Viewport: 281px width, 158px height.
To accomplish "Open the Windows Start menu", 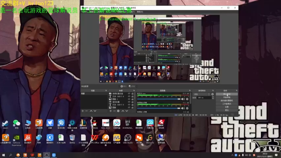I will pos(4,155).
